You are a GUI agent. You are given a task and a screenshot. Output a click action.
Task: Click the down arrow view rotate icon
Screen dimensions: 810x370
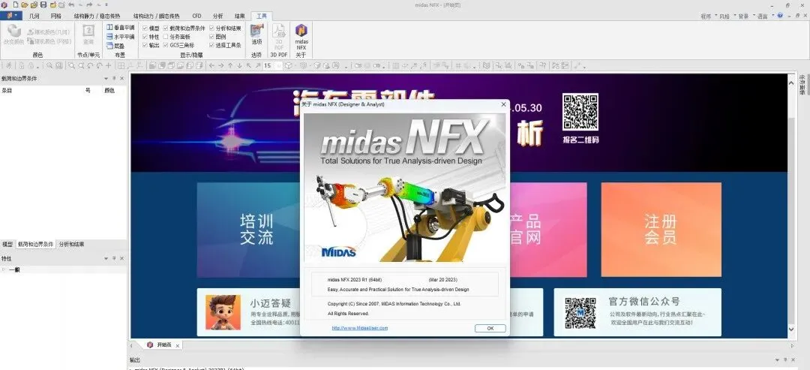(239, 65)
